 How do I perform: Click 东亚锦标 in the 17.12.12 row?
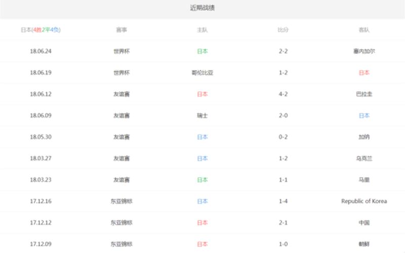click(x=121, y=223)
